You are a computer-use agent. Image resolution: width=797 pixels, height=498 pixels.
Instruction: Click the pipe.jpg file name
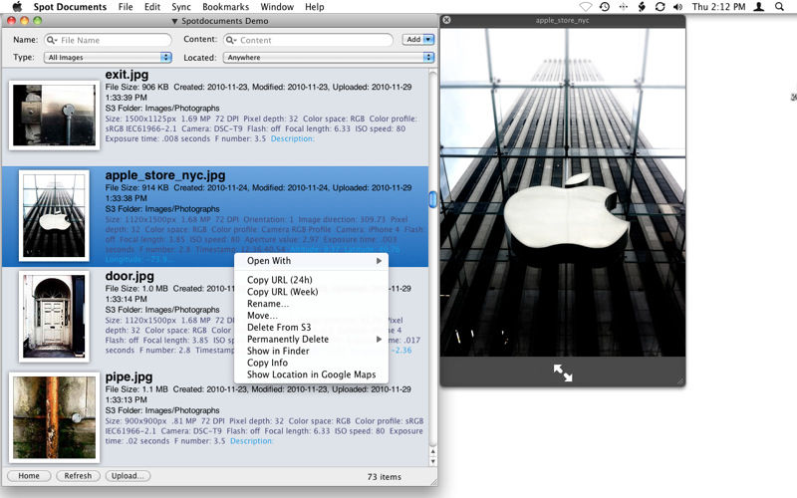(x=129, y=377)
